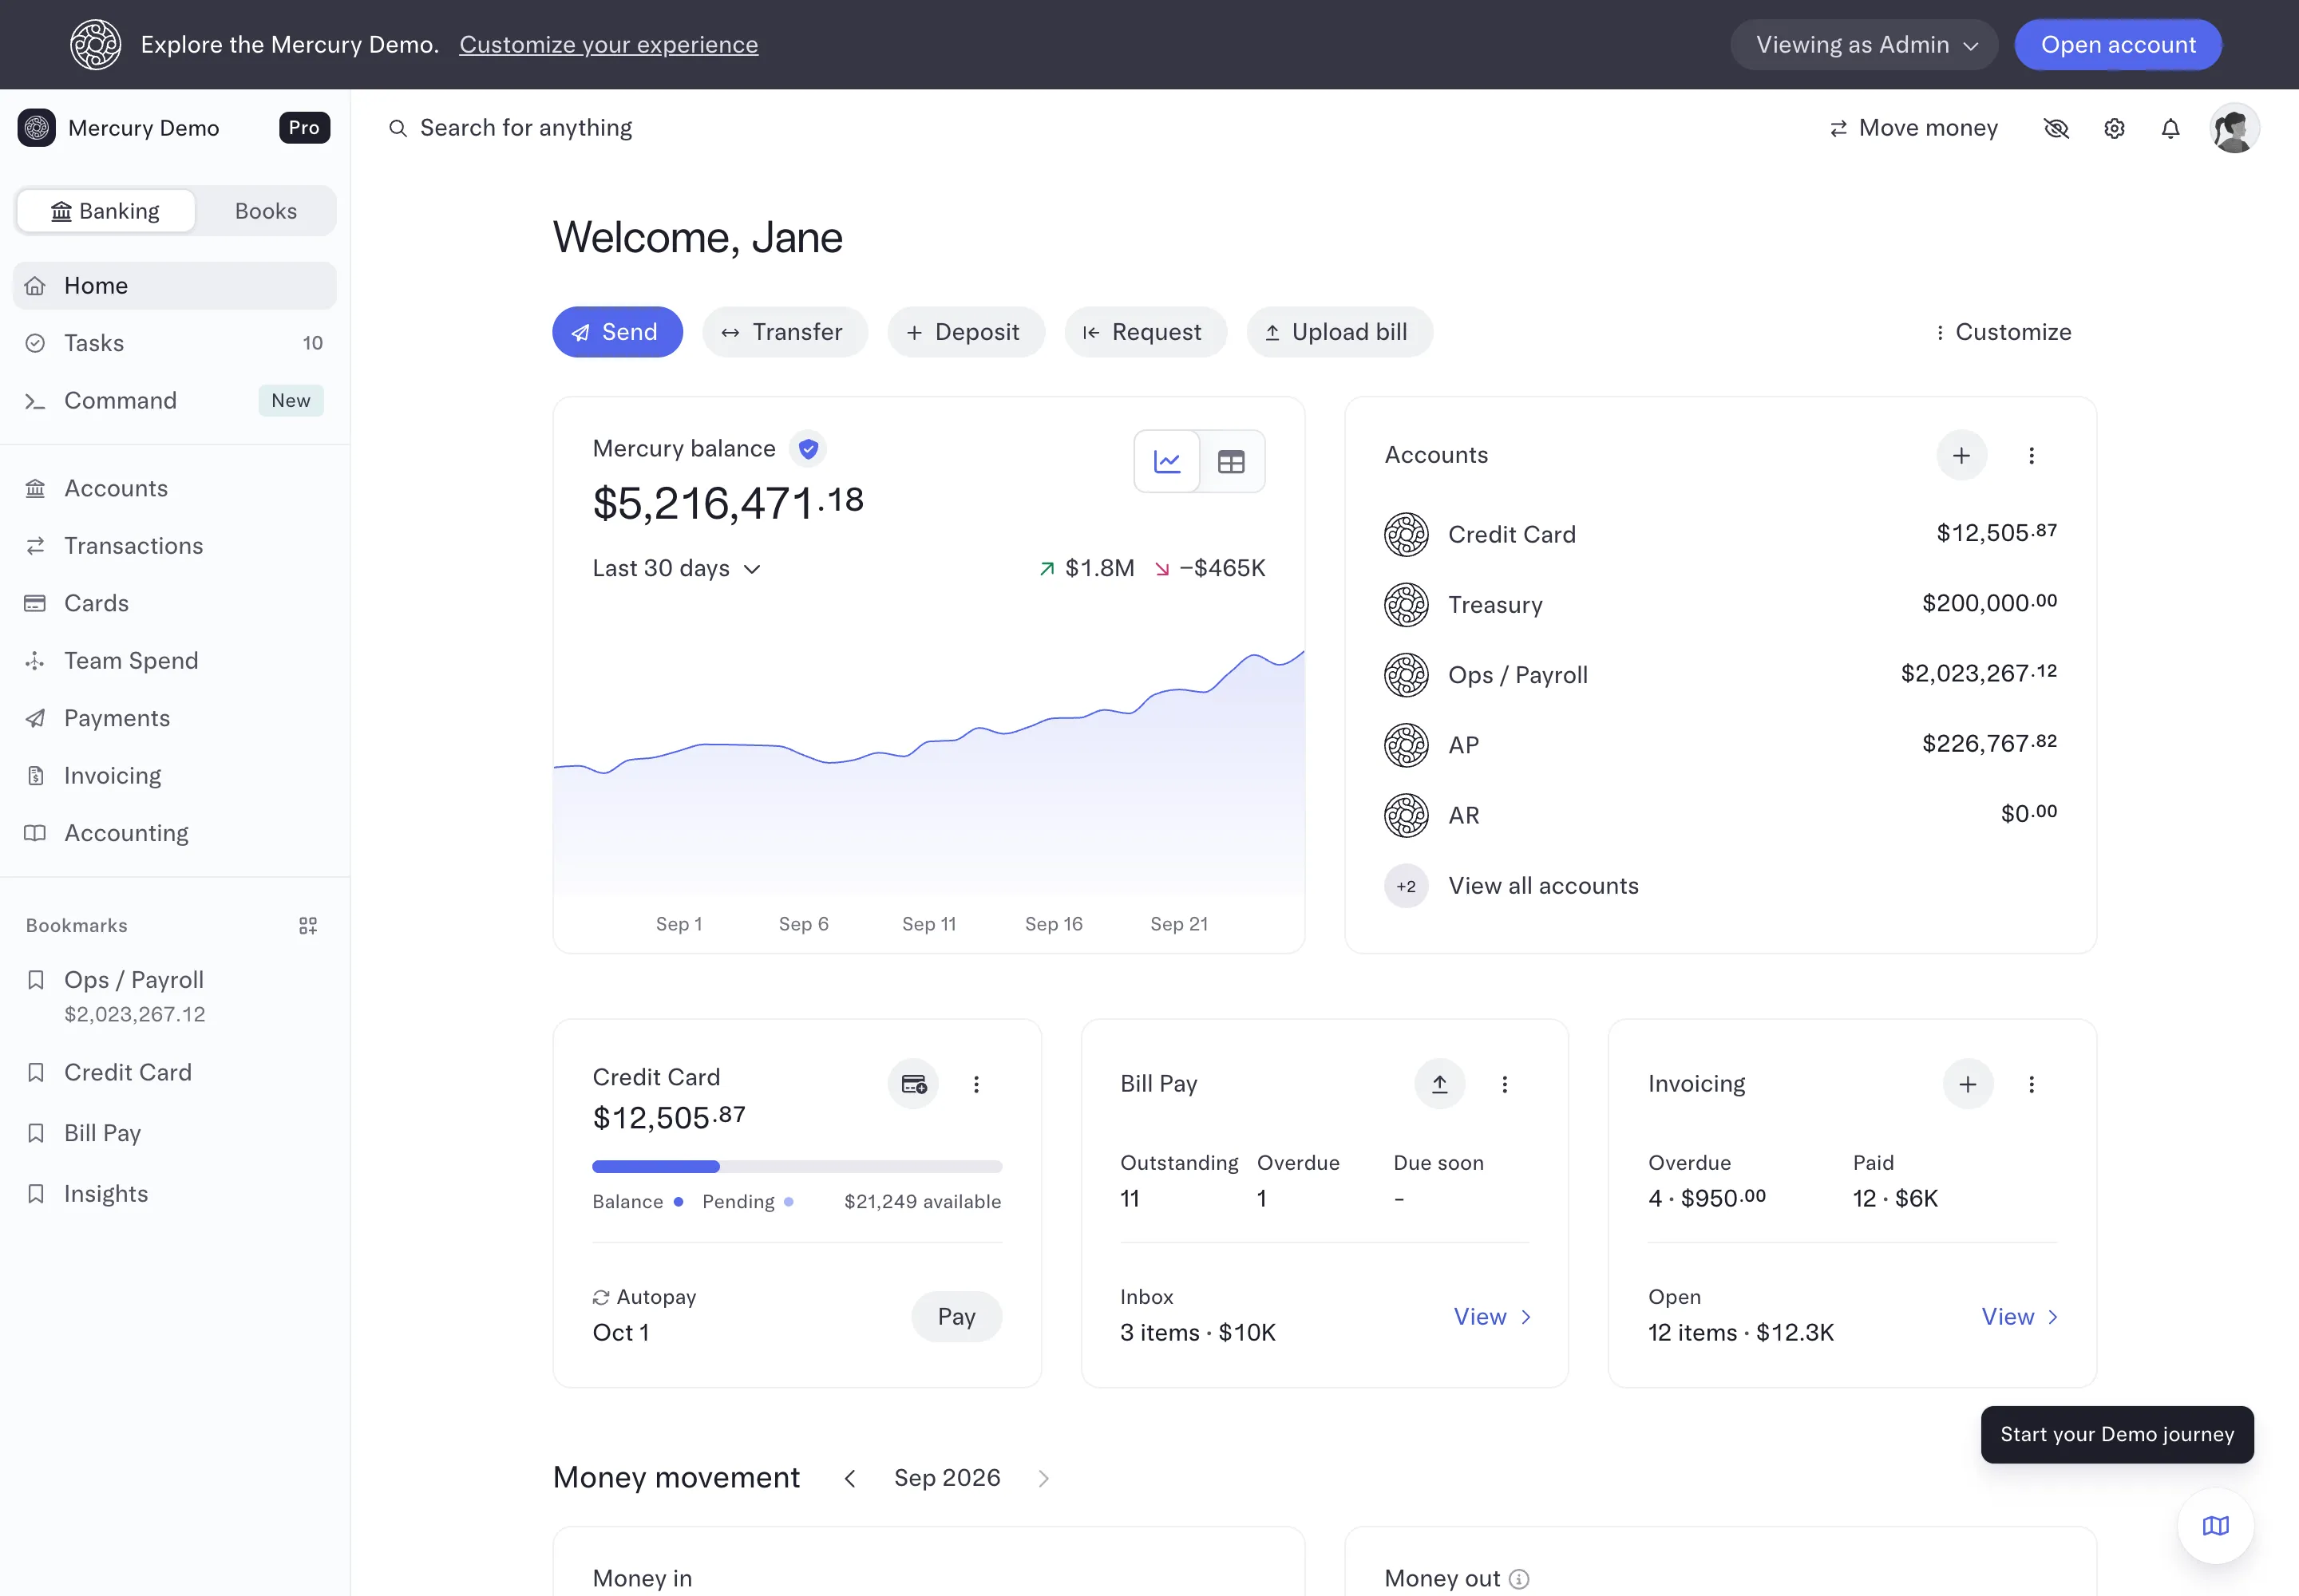Click the Request button
The image size is (2299, 1596).
[x=1146, y=332]
